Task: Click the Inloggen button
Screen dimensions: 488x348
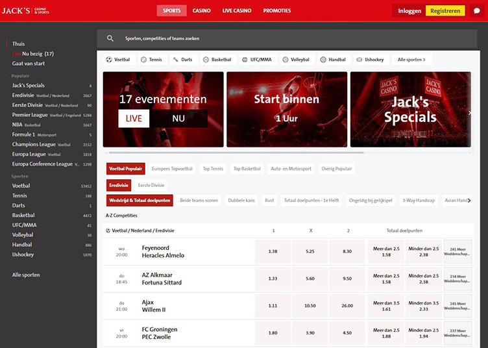Action: pyautogui.click(x=409, y=11)
